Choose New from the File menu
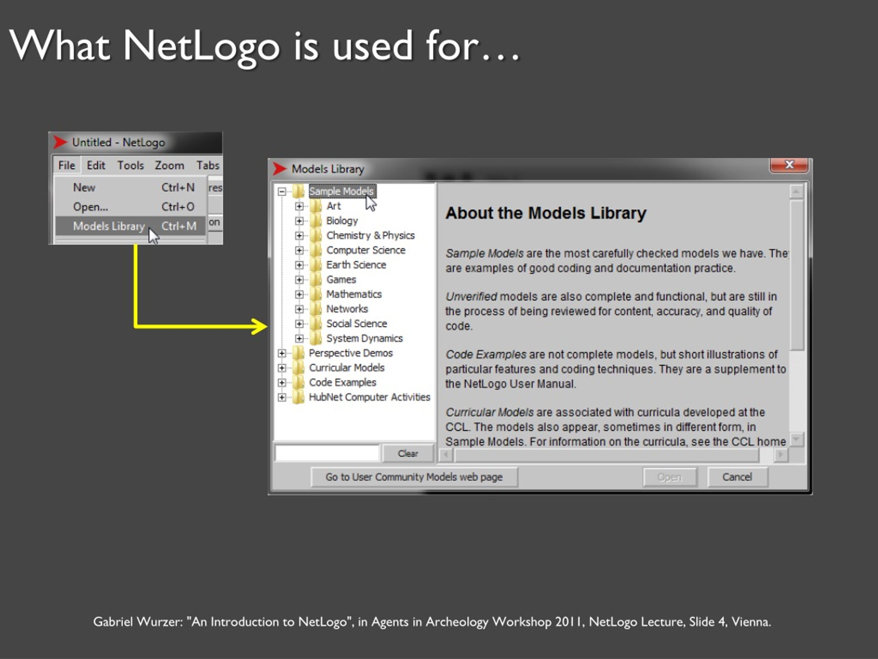 (x=131, y=187)
